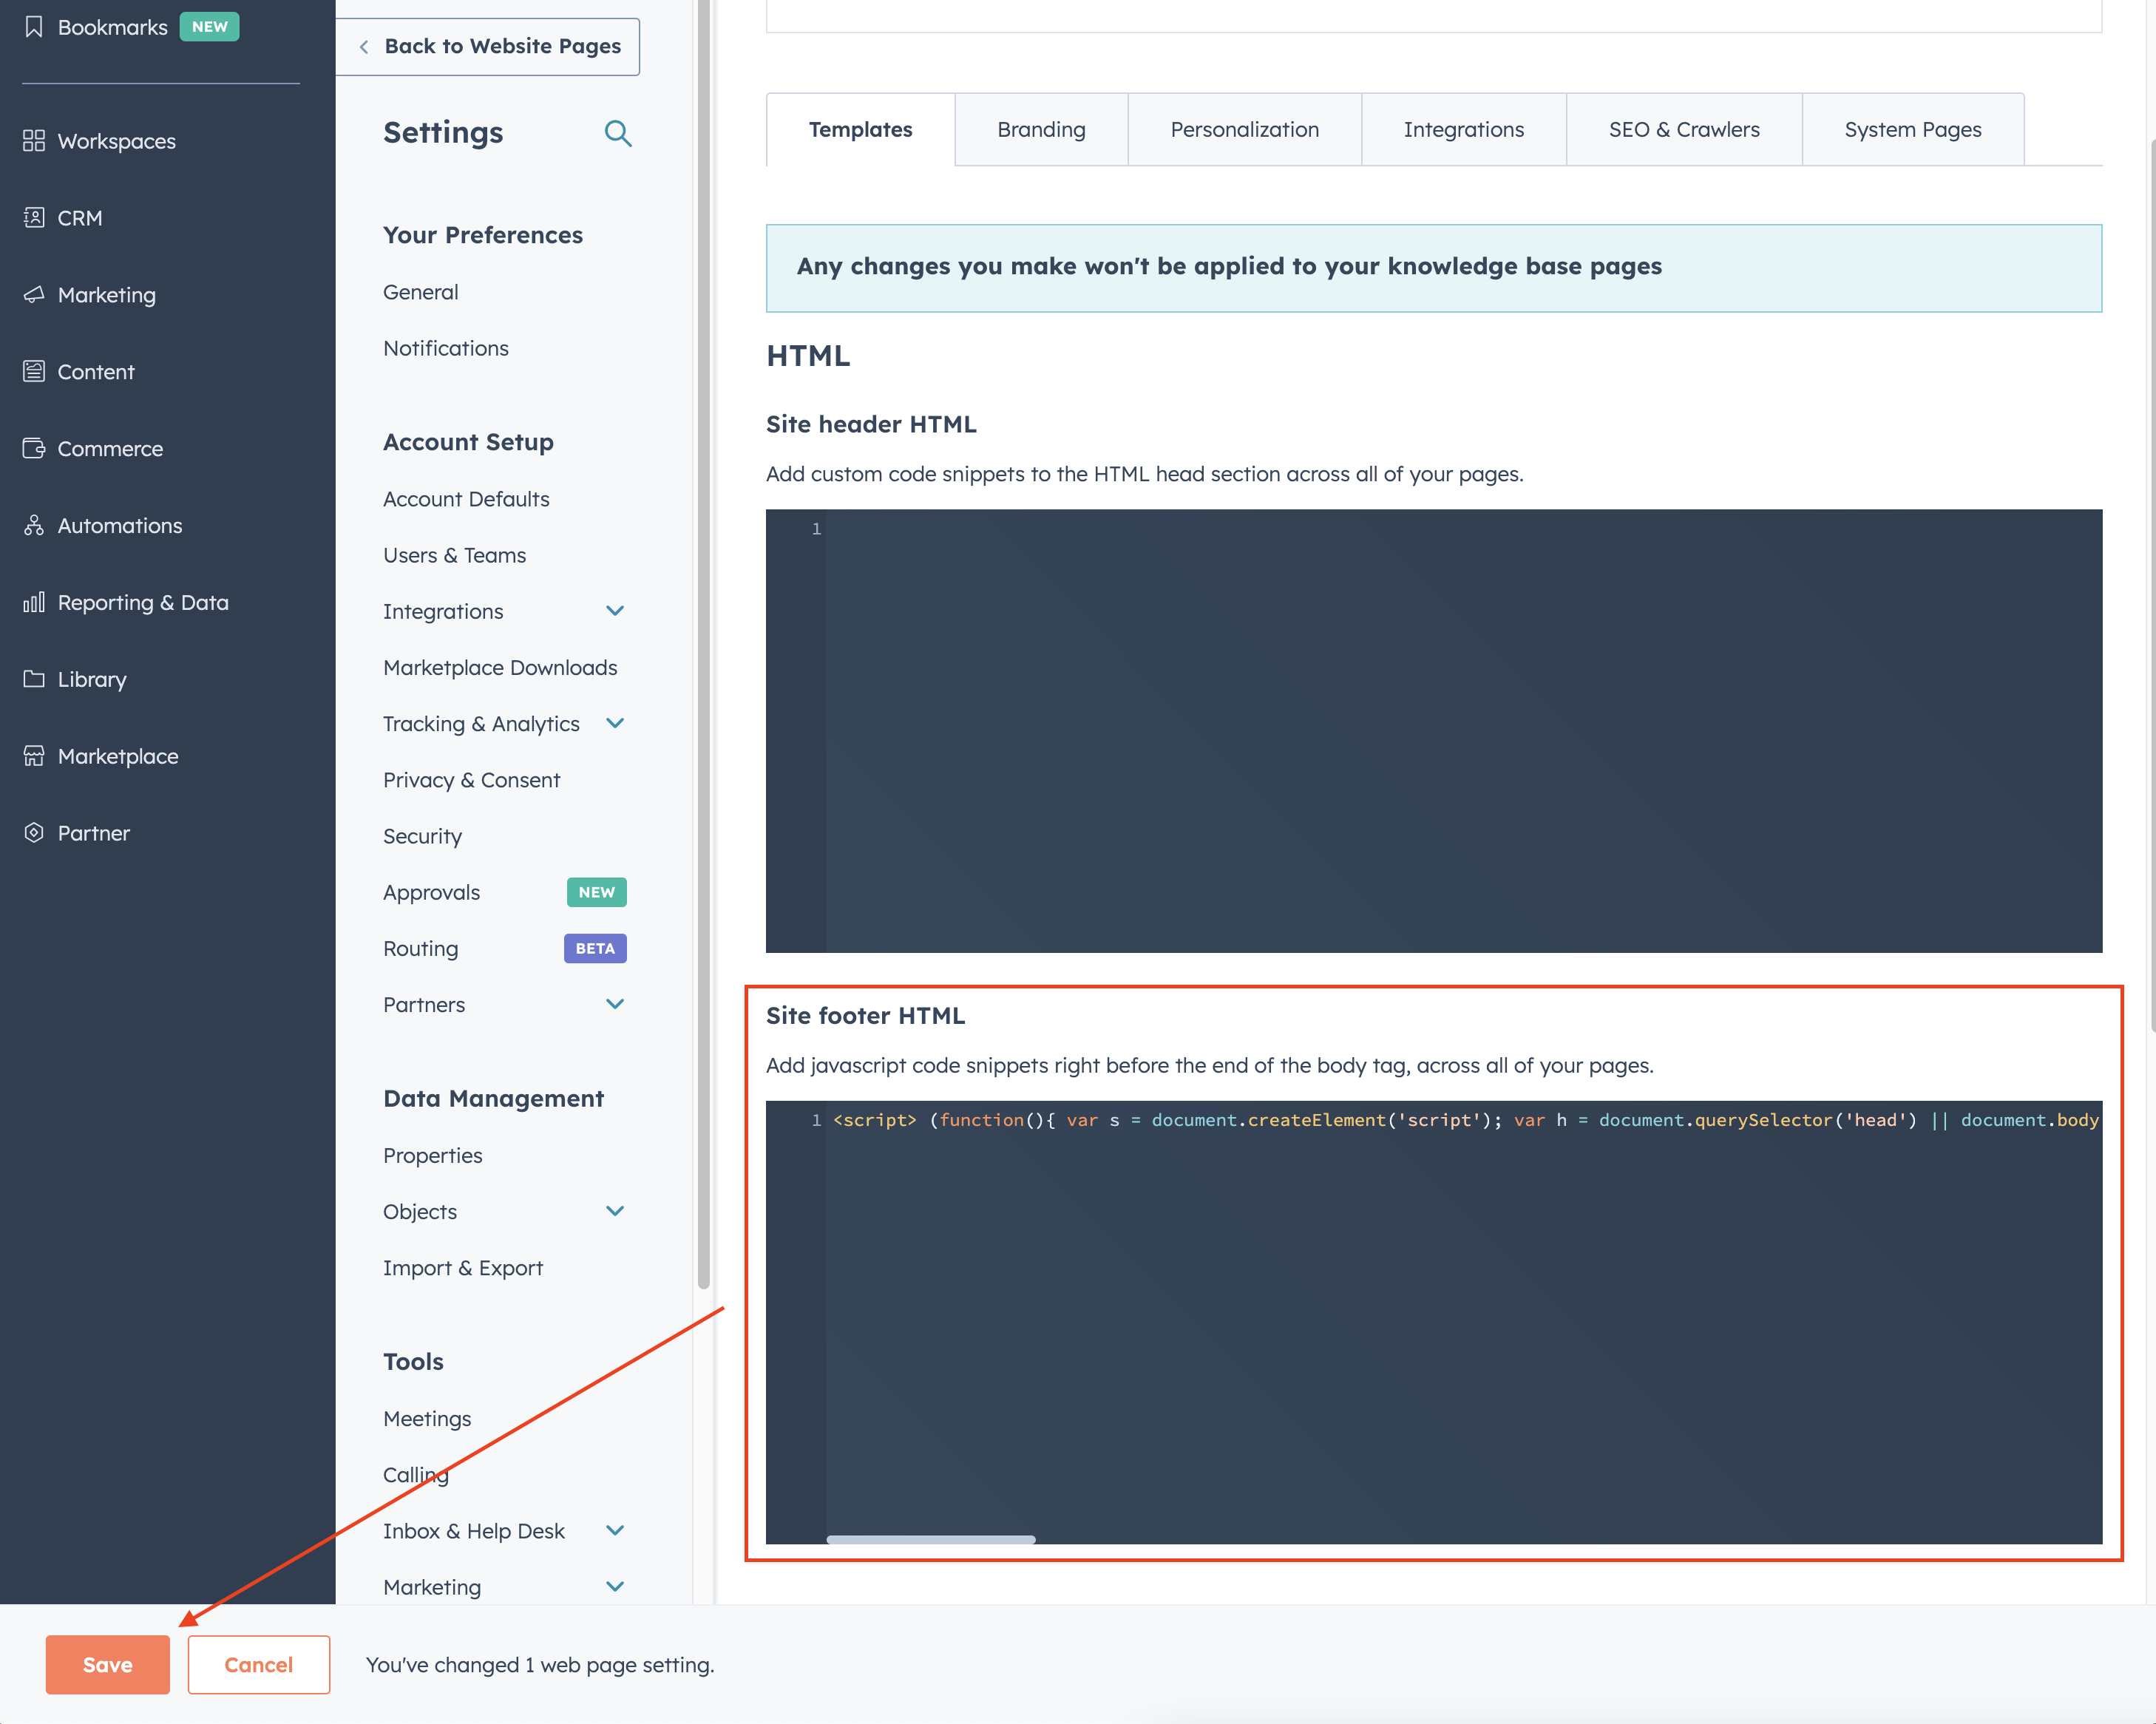Open Marketplace from the sidebar

(118, 756)
